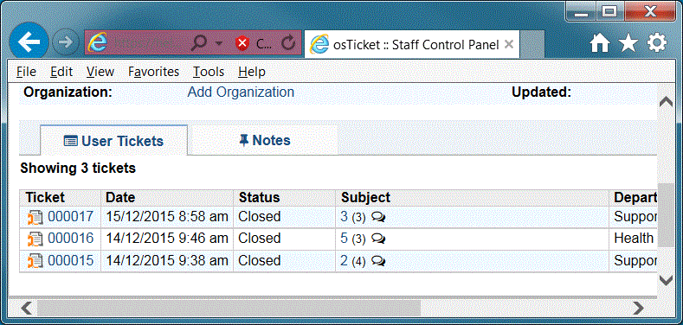Click the 'Showing 3 tickets' text
The width and height of the screenshot is (683, 325).
click(x=78, y=168)
